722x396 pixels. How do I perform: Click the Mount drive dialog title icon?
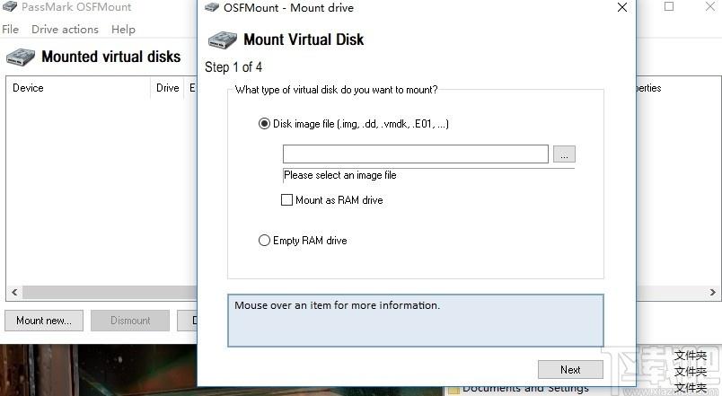212,8
